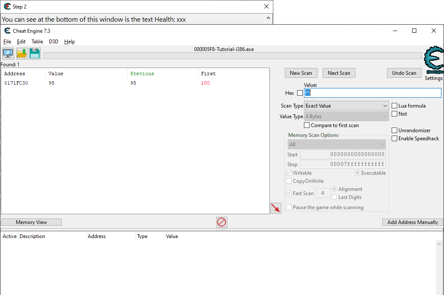The image size is (444, 295).
Task: Click the process name 000005F8-Tutorial-i386.exe label
Action: [x=223, y=49]
